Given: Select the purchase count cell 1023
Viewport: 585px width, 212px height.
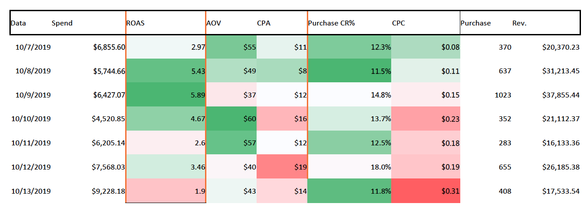Looking at the screenshot, I should coord(505,95).
